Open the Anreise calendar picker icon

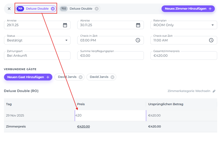(x=65, y=25)
